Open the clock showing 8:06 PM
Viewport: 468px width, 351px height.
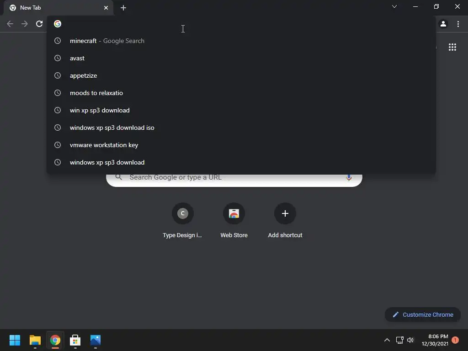tap(435, 340)
